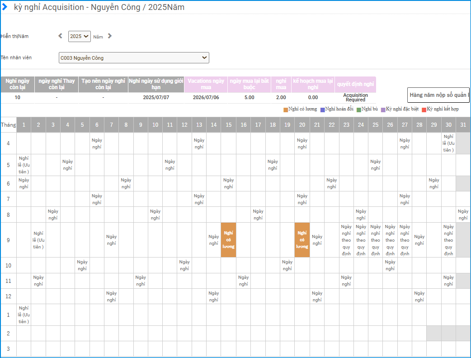Viewport: 471px width, 358px height.
Task: Select the orange paid leave cell on September 20
Action: (x=302, y=240)
